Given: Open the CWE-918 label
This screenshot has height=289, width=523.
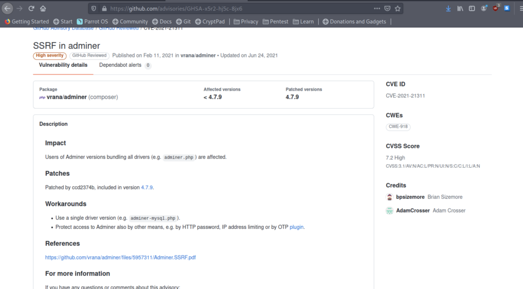Looking at the screenshot, I should 398,126.
